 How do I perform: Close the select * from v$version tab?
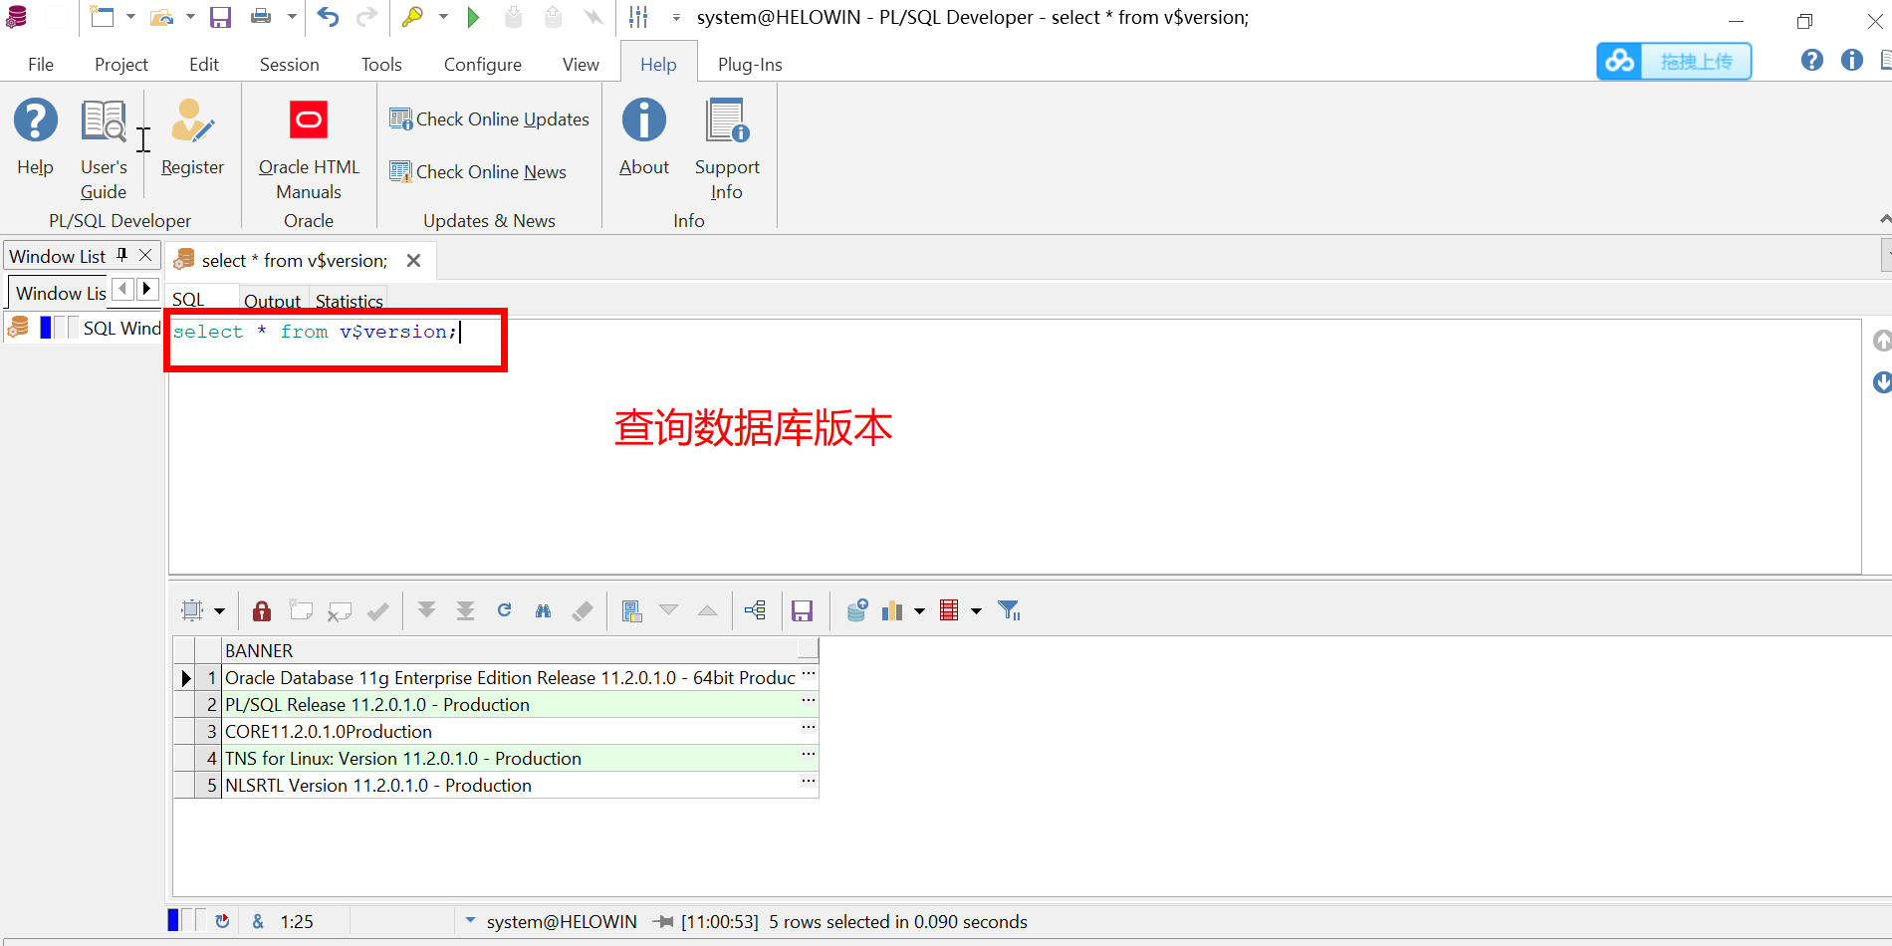414,261
